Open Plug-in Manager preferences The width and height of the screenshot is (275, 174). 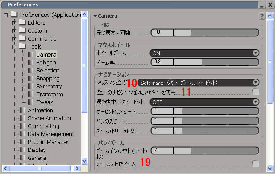(x=48, y=142)
